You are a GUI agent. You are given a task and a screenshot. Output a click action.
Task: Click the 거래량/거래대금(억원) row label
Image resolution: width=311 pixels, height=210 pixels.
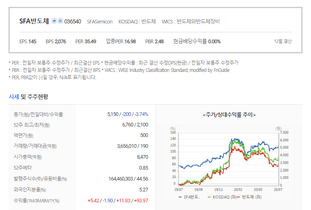[x=35, y=146]
